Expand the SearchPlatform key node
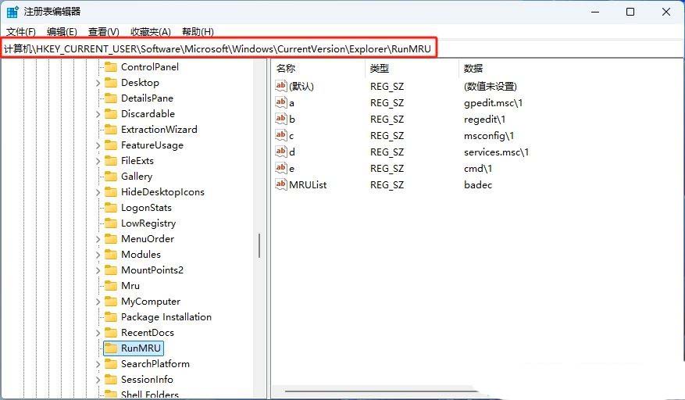The width and height of the screenshot is (685, 400). pyautogui.click(x=98, y=364)
